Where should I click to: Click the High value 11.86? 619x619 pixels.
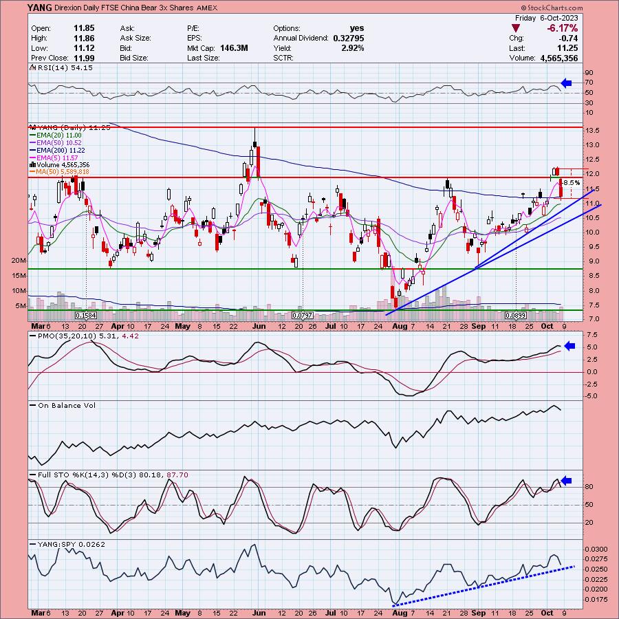coord(84,39)
